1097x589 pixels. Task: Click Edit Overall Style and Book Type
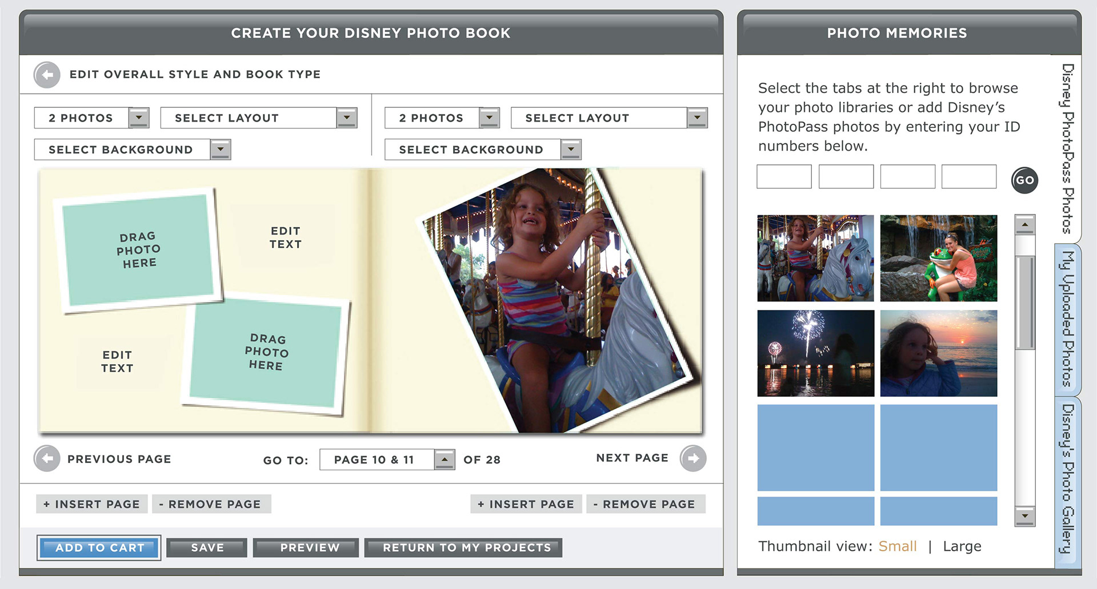195,74
